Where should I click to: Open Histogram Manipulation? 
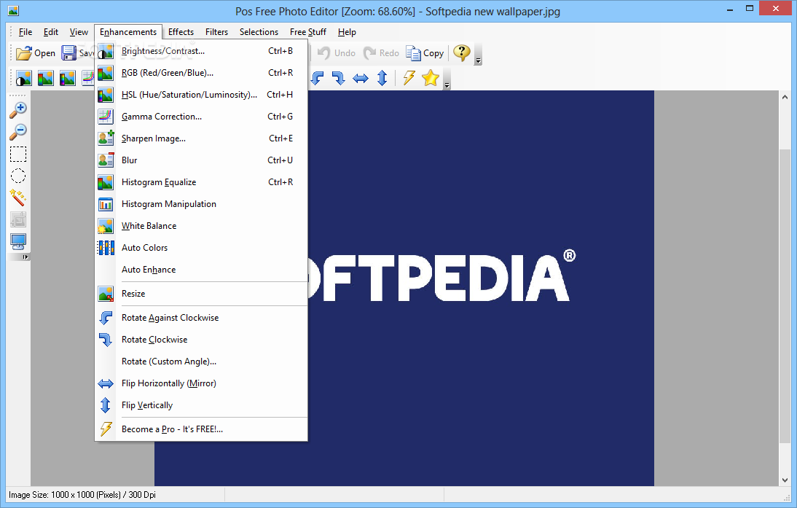[201, 204]
